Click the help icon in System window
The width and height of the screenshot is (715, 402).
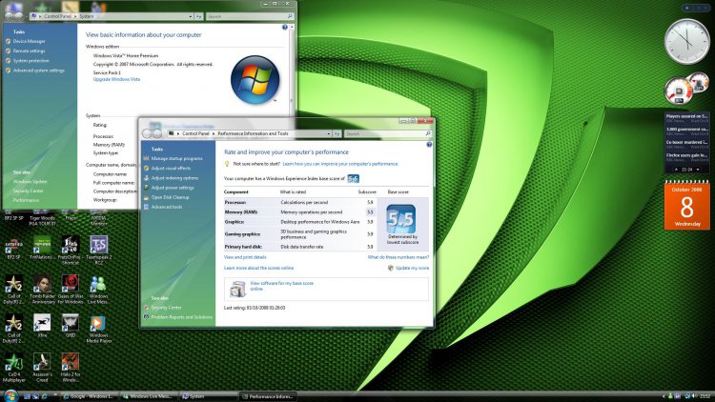coord(284,28)
